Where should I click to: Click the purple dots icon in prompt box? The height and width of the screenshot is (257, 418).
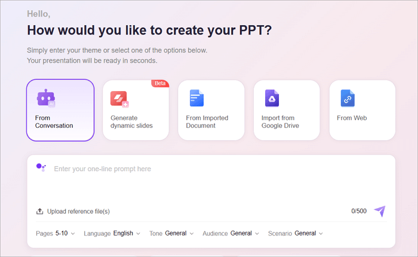41,168
